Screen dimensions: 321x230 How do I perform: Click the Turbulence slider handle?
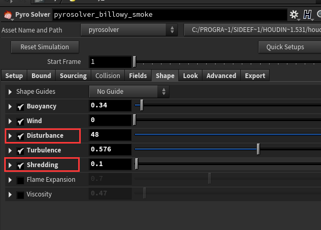pyautogui.click(x=259, y=150)
